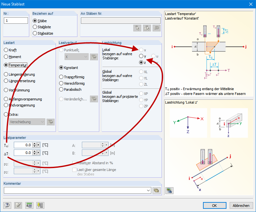The width and height of the screenshot is (256, 212).
Task: Click the lightning list settings icon
Action: point(40,205)
